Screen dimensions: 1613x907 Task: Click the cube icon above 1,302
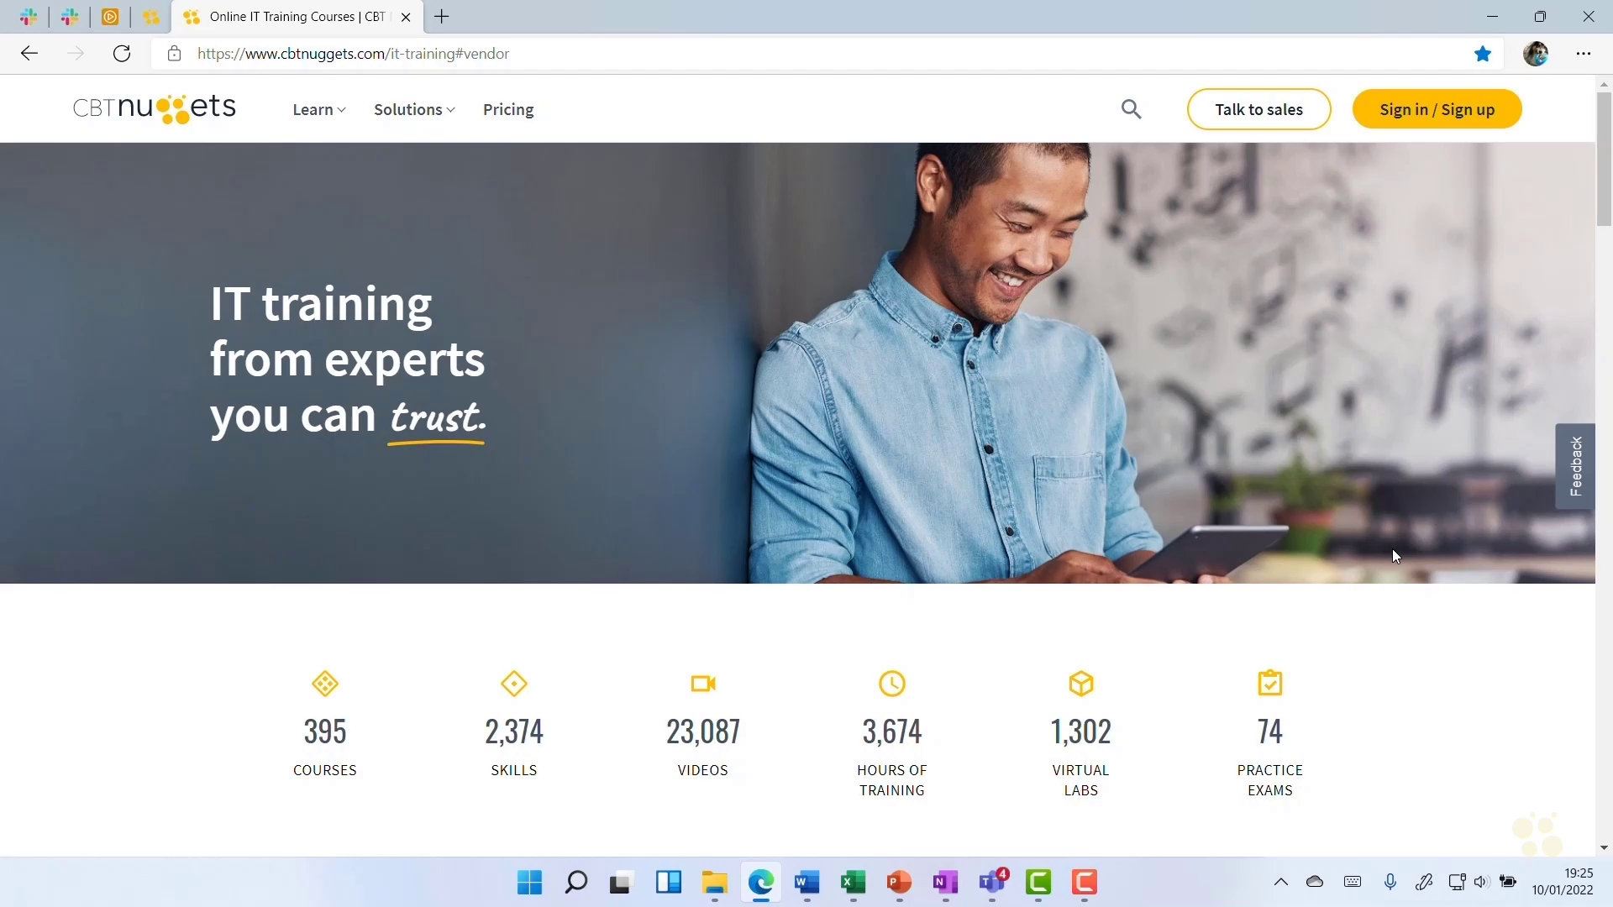click(x=1081, y=684)
